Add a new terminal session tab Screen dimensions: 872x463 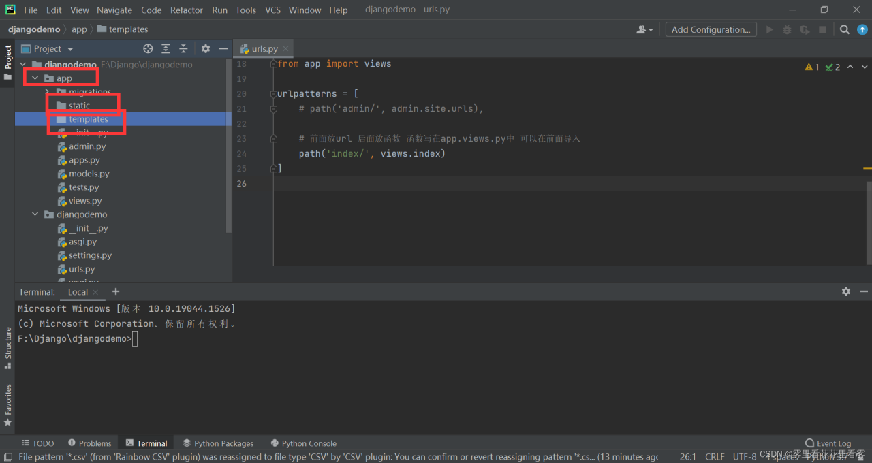116,291
